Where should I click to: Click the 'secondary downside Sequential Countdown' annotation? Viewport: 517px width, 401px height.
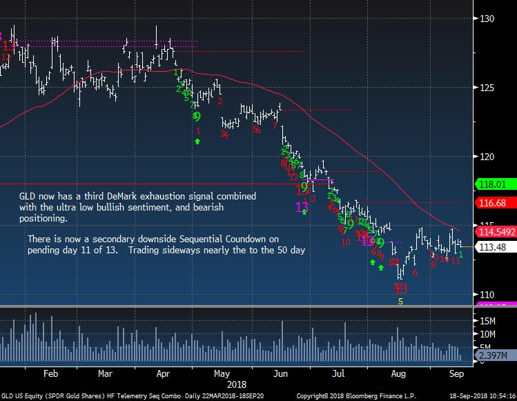166,244
